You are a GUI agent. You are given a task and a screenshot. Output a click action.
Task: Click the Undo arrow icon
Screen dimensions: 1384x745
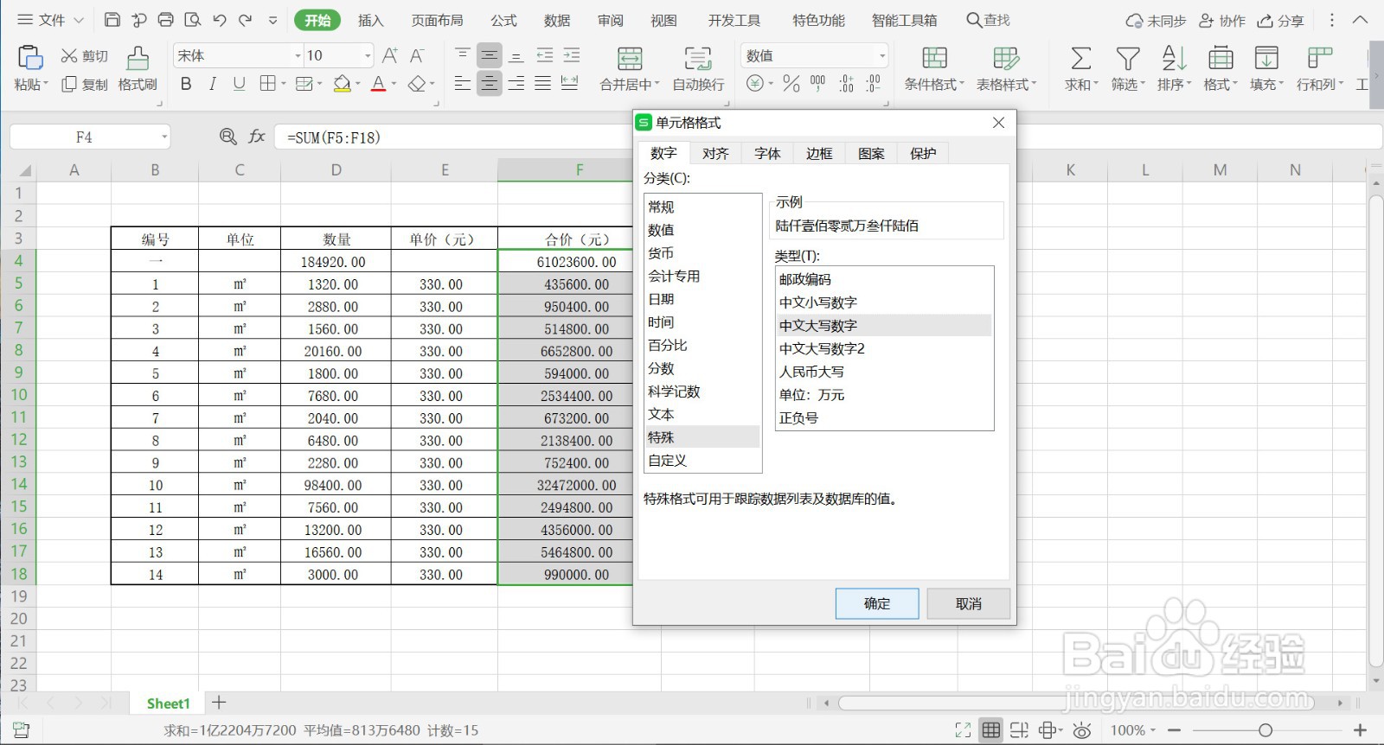(219, 20)
